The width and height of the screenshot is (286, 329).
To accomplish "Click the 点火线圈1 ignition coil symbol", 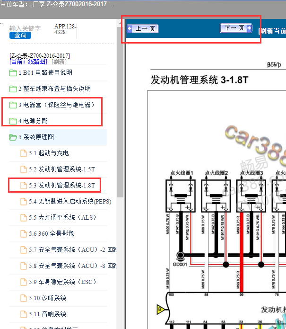I will tap(181, 196).
